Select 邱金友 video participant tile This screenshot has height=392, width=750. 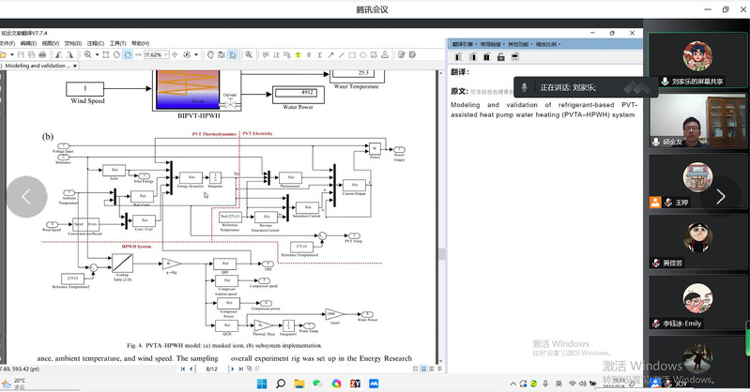tap(697, 120)
